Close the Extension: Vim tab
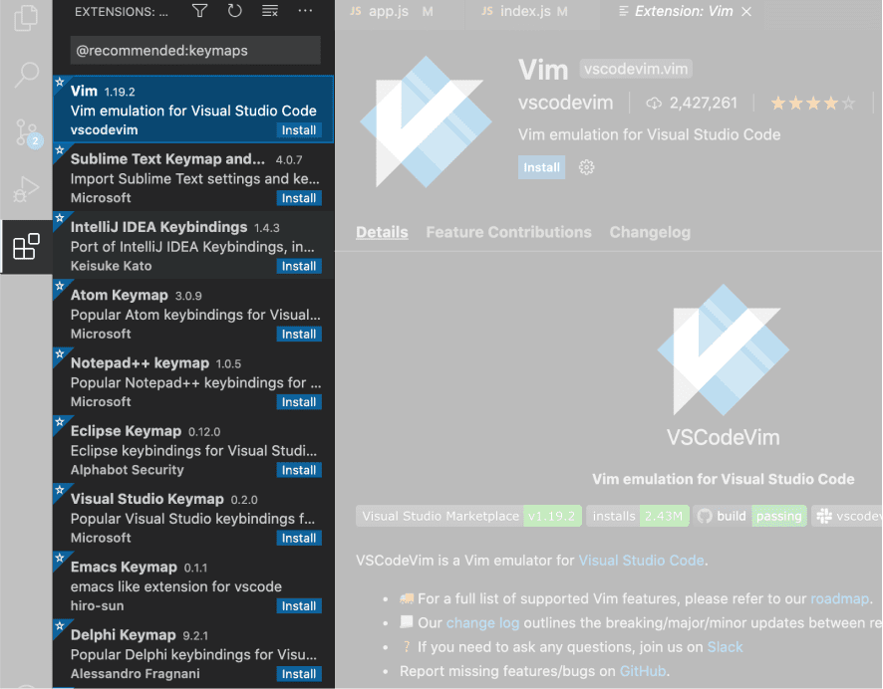Viewport: 883px width, 689px height. click(x=746, y=11)
